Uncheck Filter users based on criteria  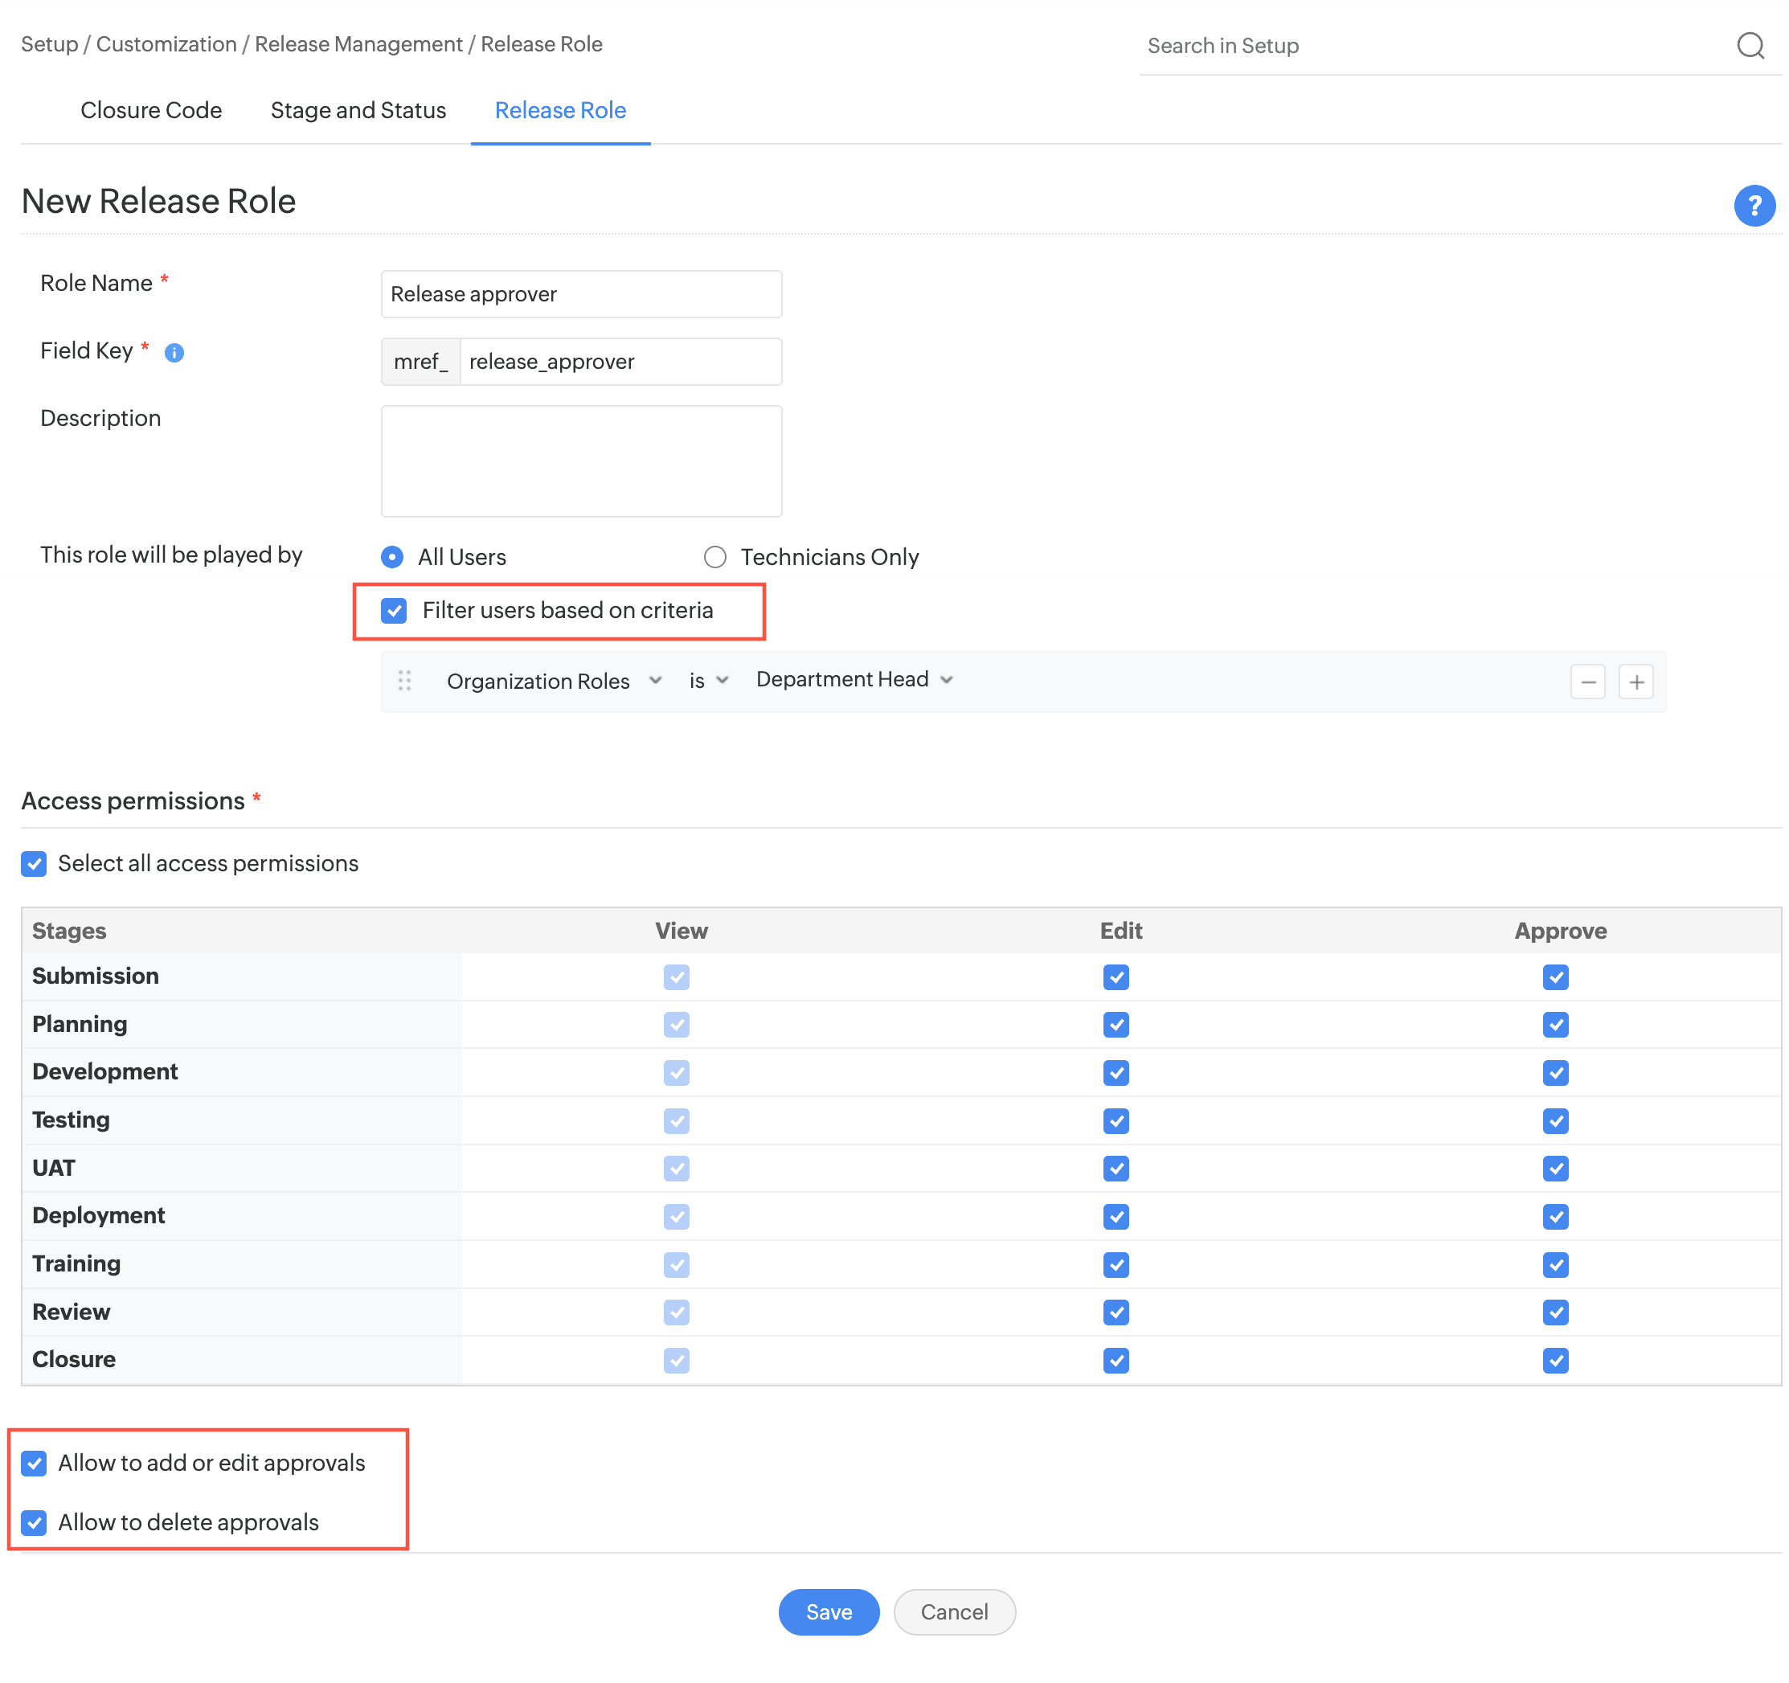tap(394, 611)
